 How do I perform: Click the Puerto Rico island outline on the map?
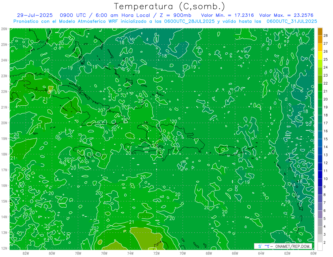point(229,150)
